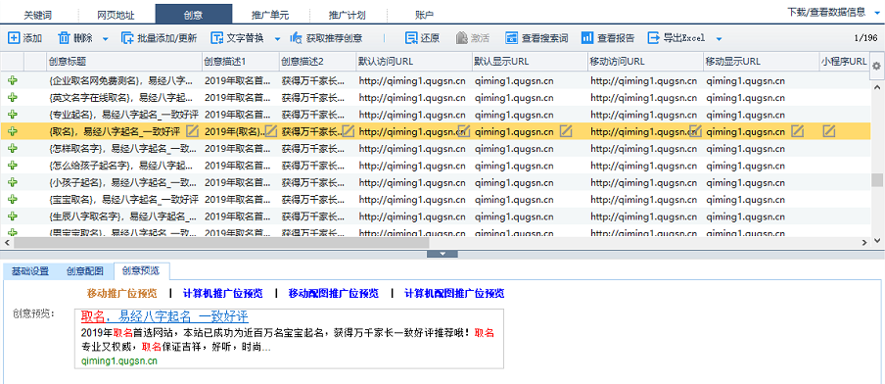Viewport: 885px width, 384px height.
Task: Click 获取推荐创意 recommendation icon
Action: tap(297, 38)
